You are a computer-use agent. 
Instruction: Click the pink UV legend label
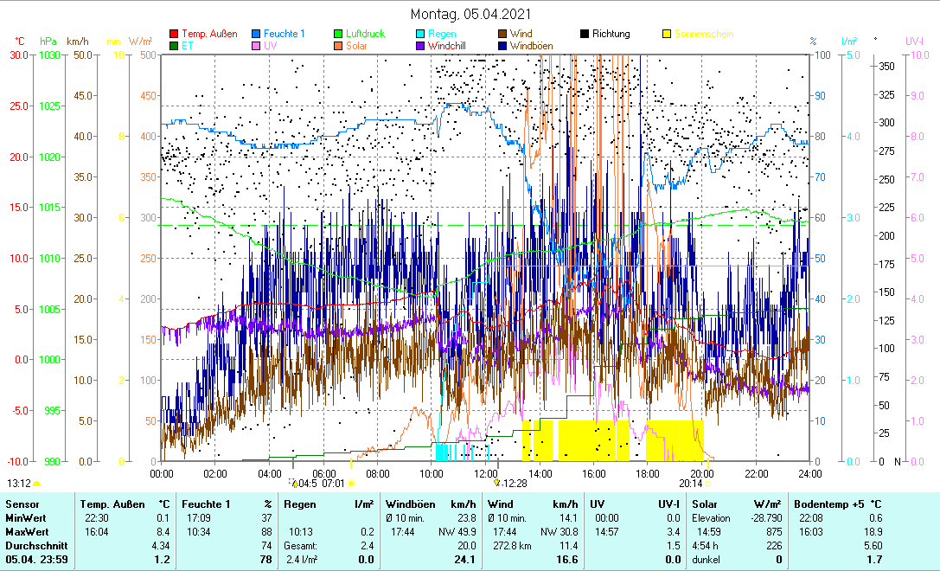pos(271,46)
